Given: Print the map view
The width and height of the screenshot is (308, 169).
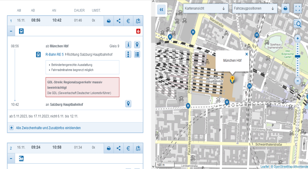Looking at the screenshot, I should click(285, 9).
